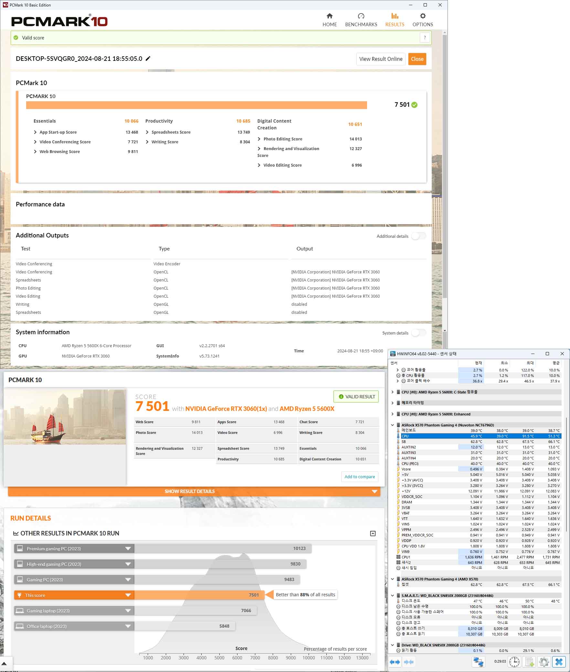Click the monitor icon for Premium gaming PC
Viewport: 570px width, 672px height.
point(20,548)
